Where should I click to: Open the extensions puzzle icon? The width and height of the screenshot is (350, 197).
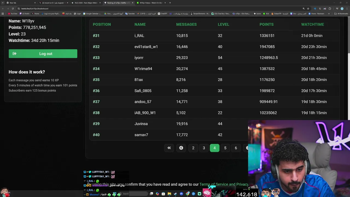pos(330,8)
